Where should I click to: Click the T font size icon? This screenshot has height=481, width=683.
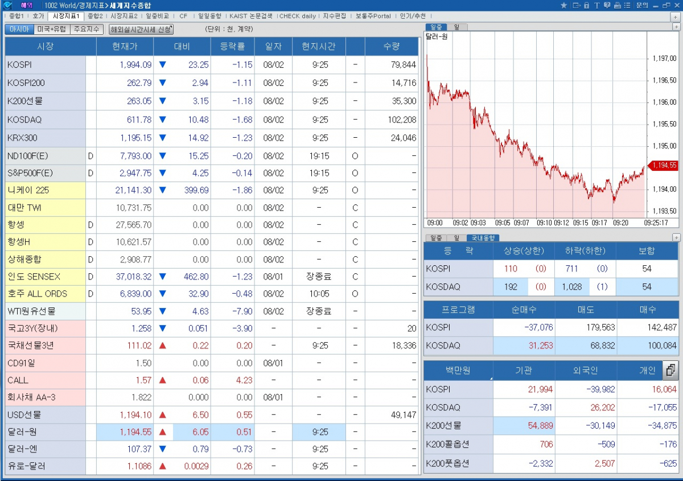(596, 5)
